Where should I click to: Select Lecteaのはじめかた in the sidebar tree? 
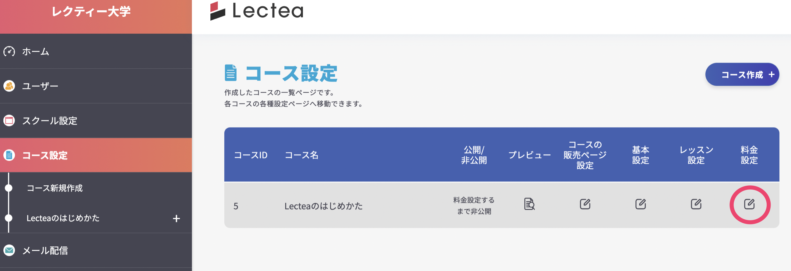click(63, 218)
